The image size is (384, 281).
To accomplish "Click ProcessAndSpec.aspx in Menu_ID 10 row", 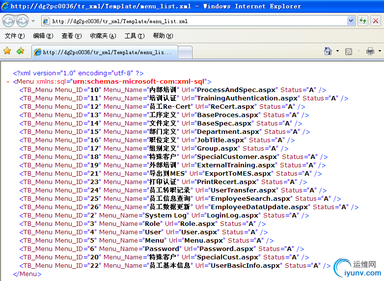I will pos(236,90).
